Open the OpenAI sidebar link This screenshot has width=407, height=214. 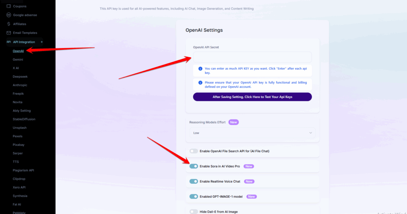pos(18,51)
